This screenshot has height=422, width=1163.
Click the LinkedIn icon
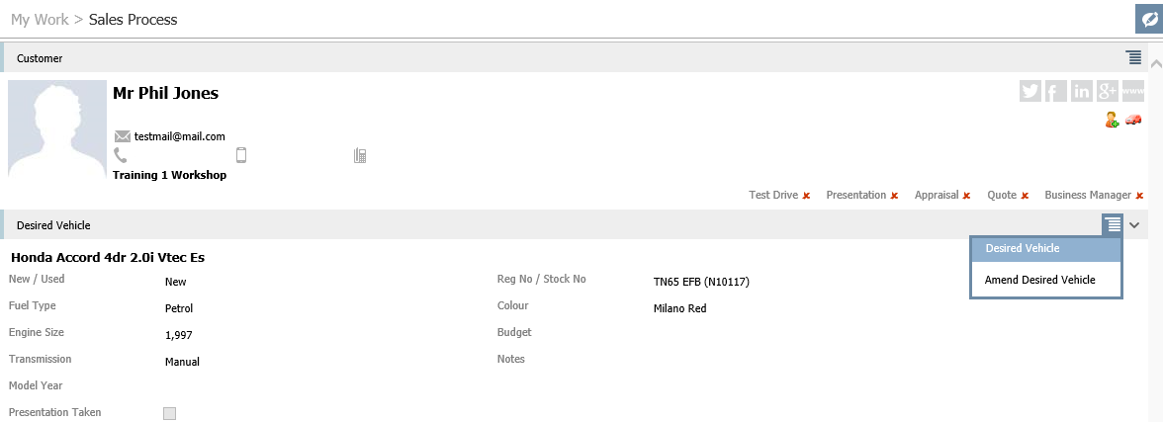(x=1082, y=91)
